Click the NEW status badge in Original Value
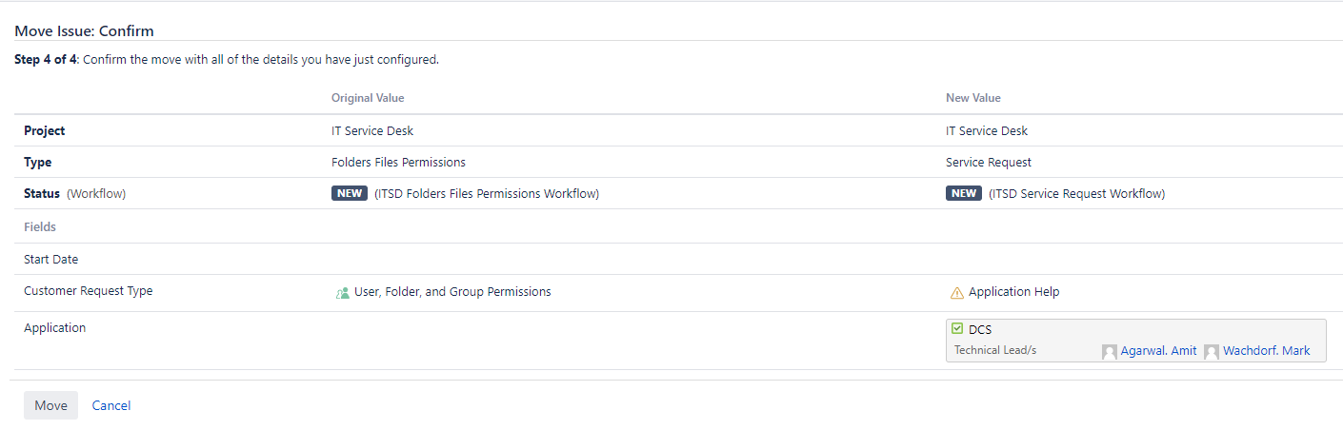This screenshot has width=1343, height=430. coord(350,193)
